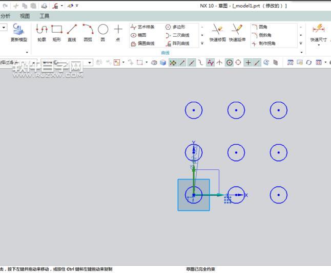Image resolution: width=331 pixels, height=273 pixels.
Task: Open the dropdown beside the red sketch icon
Action: [x=62, y=6]
